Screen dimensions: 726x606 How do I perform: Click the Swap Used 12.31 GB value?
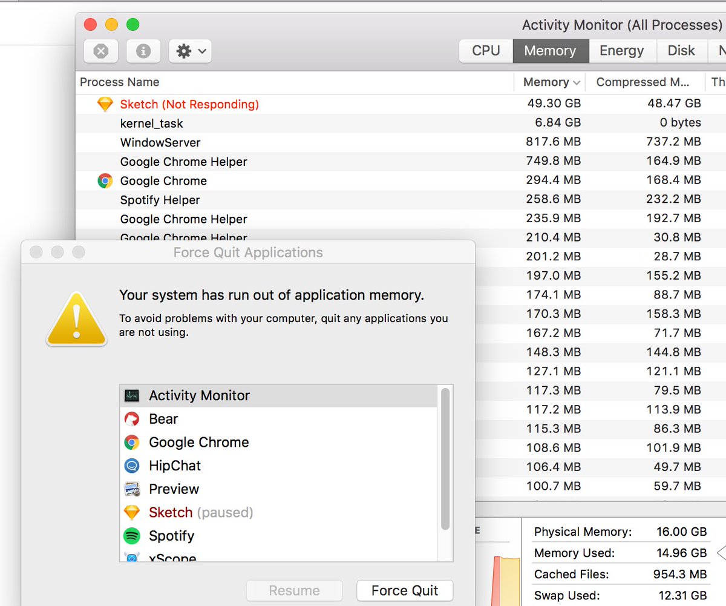tap(681, 595)
